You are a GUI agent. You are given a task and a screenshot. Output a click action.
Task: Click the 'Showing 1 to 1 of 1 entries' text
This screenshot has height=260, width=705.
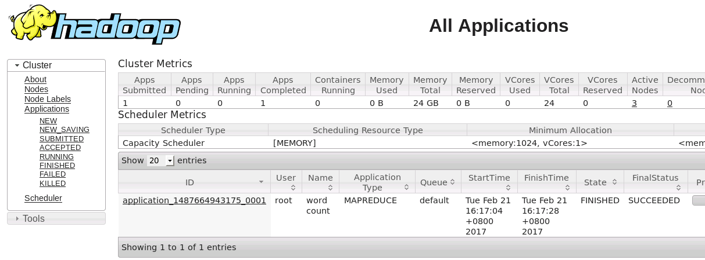pyautogui.click(x=179, y=247)
